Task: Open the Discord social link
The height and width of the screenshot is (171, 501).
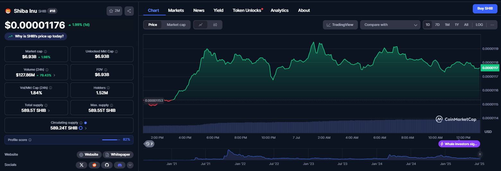Action: click(x=120, y=165)
